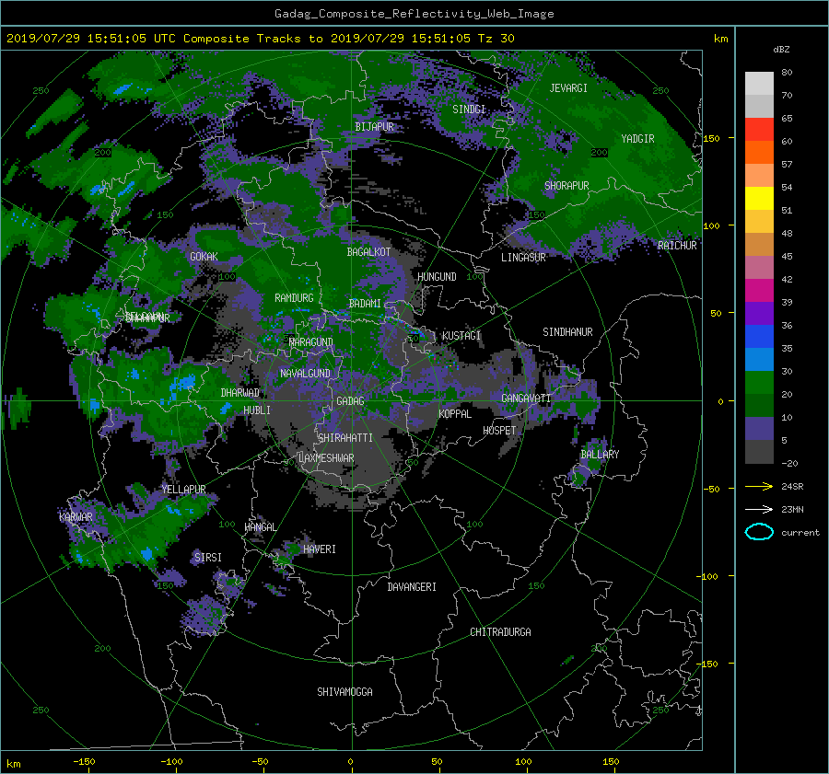This screenshot has width=829, height=774.
Task: Click the KOPPAL city label
Action: [455, 414]
